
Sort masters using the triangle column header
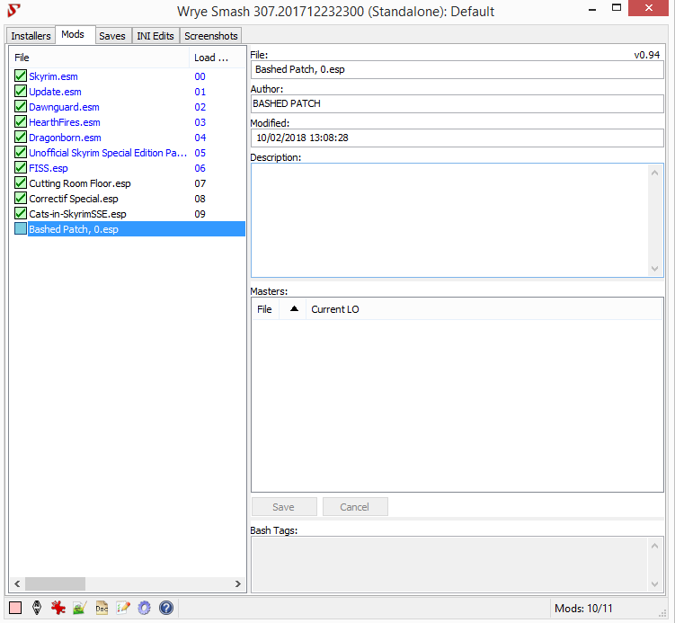(292, 309)
